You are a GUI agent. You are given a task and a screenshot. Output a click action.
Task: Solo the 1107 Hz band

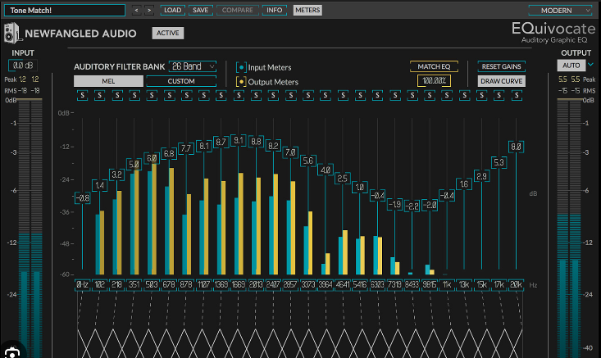click(x=204, y=95)
